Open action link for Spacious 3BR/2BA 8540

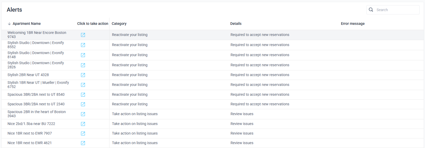83,95
